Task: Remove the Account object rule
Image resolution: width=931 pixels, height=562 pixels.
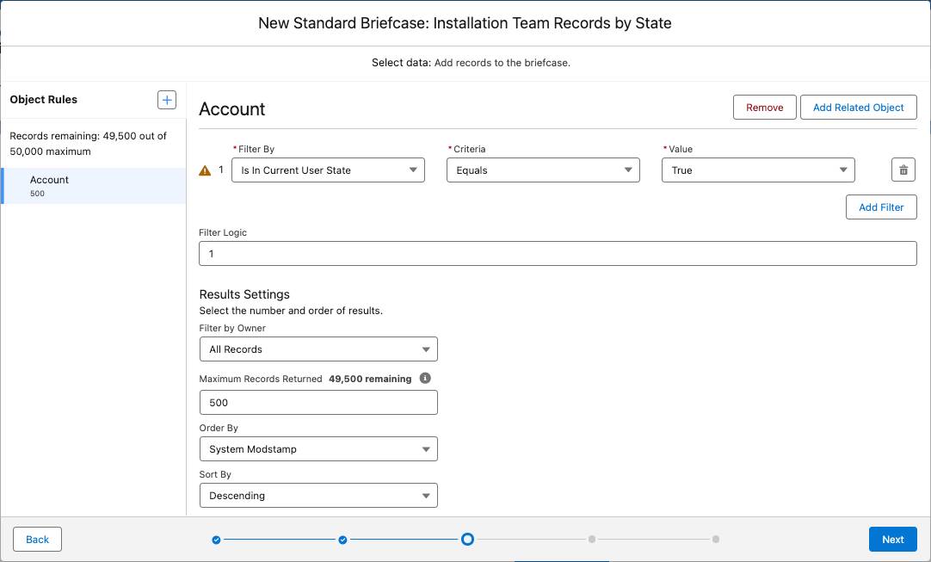Action: tap(764, 107)
